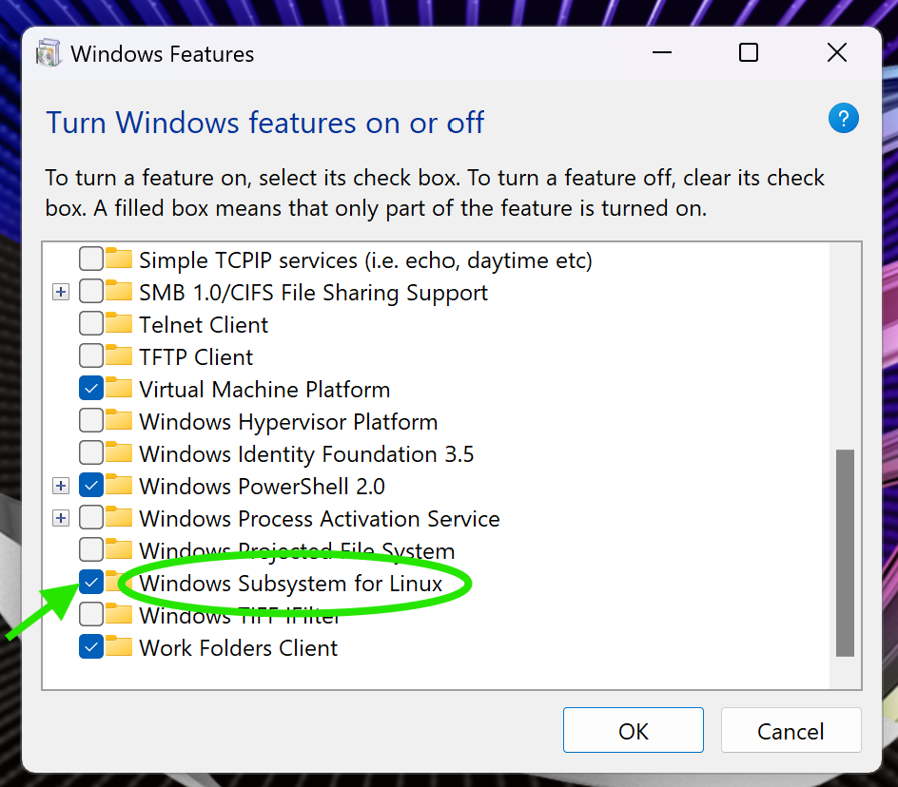Click the Cancel button
This screenshot has width=898, height=787.
[791, 730]
